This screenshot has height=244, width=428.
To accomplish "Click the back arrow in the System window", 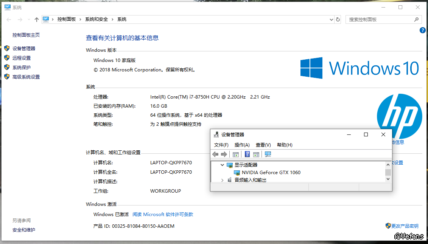I will click(9, 20).
